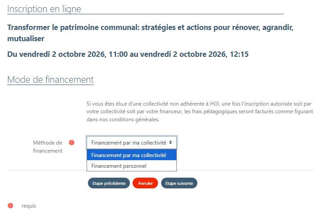Click the vendredi 2 octobre 2026 date line

tap(128, 54)
